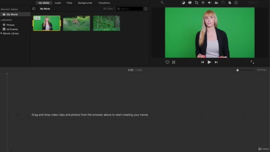Screen dimensions: 270x152
Task: Play the video in the viewer
Action: (x=209, y=62)
